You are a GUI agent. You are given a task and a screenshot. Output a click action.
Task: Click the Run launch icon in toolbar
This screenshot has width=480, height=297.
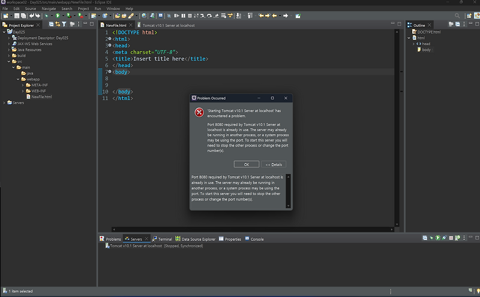pyautogui.click(x=57, y=16)
